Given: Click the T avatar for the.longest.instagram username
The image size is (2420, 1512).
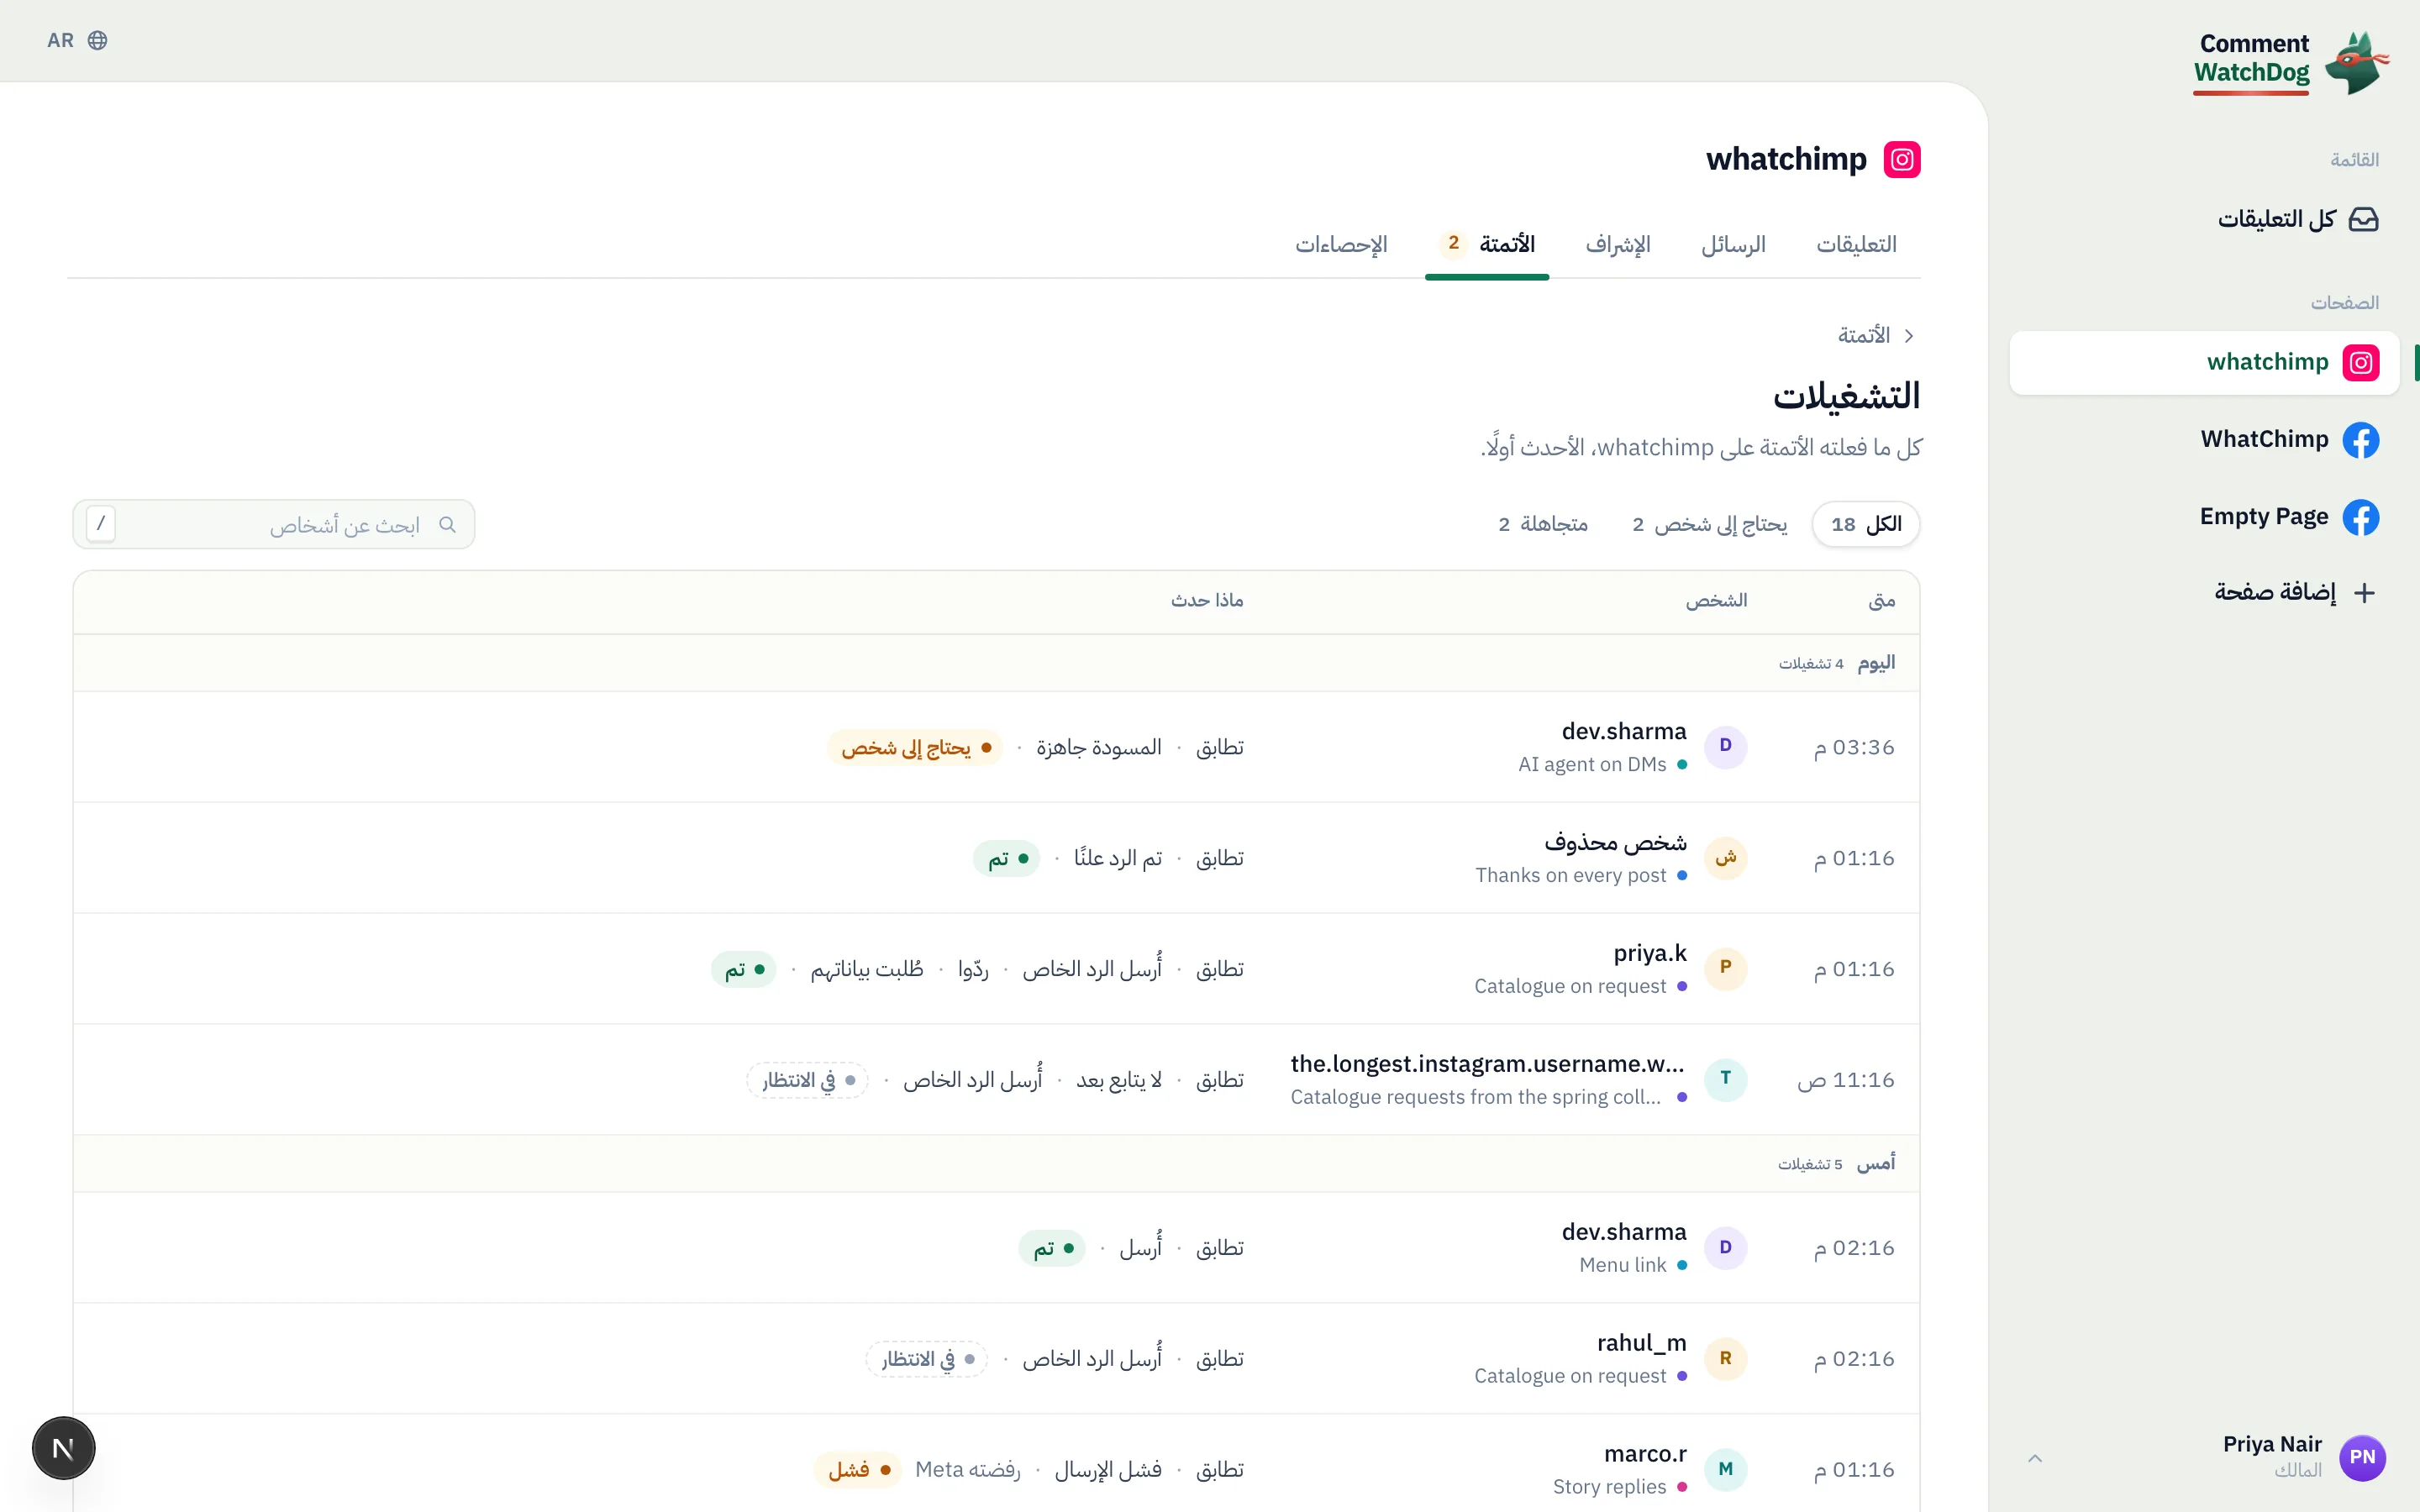Looking at the screenshot, I should (x=1725, y=1079).
